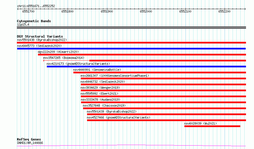
Task: Open nsv3333478 (Audano2019) label
Action: (x=100, y=100)
